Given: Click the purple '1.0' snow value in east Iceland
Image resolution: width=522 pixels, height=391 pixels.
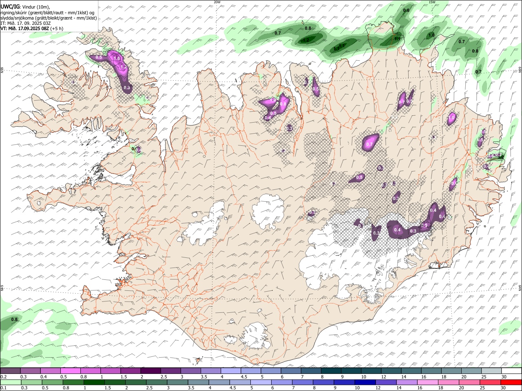Looking at the screenshot, I should click(451, 117).
